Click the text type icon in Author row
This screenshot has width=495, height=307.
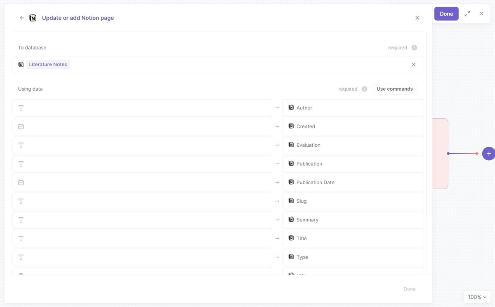[x=21, y=108]
